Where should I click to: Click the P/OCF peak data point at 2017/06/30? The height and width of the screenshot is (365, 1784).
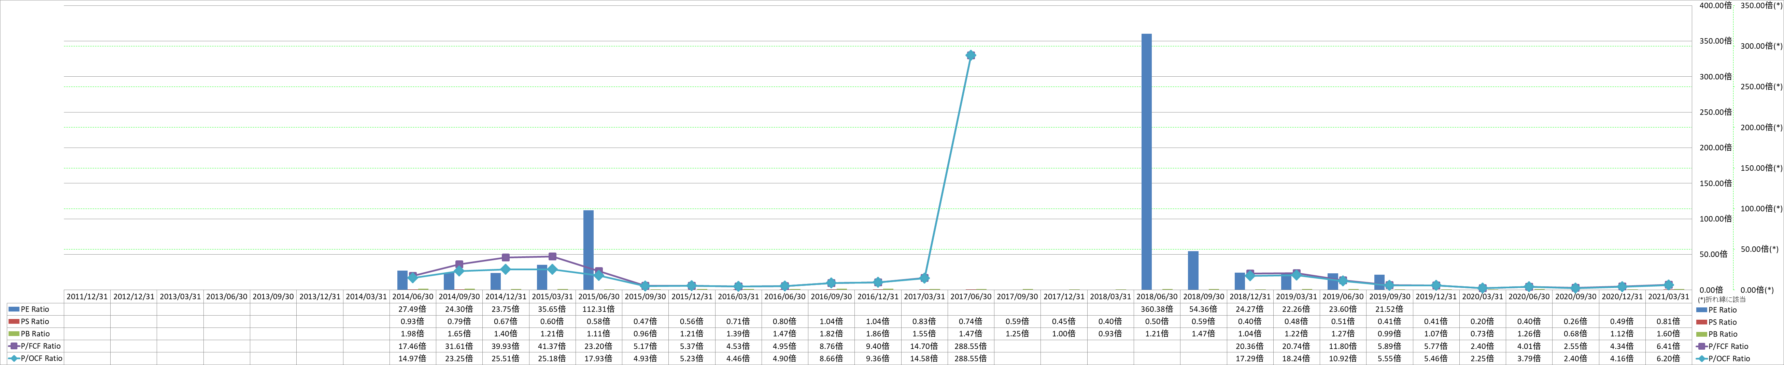[x=970, y=55]
